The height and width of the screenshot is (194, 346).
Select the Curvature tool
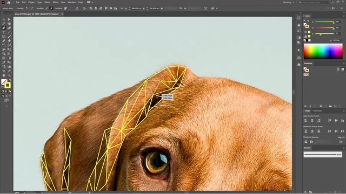(9, 28)
